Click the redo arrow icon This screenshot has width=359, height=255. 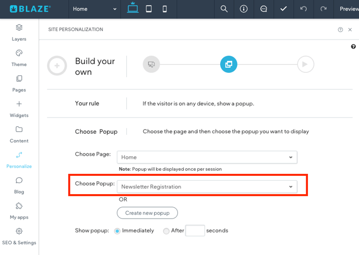click(324, 9)
